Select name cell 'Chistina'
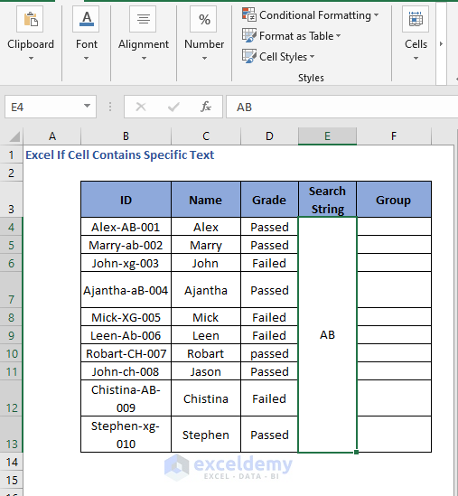 pos(206,398)
